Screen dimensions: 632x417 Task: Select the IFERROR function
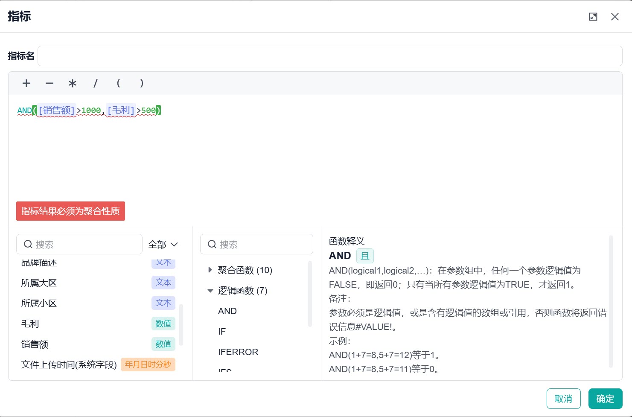click(x=238, y=352)
